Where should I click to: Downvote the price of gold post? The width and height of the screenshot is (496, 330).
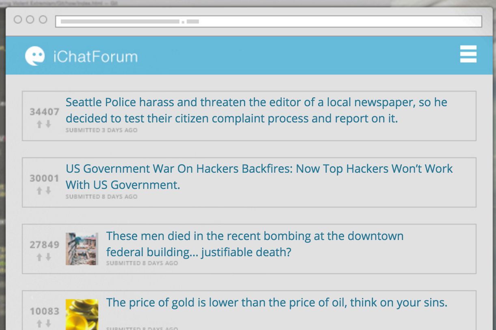click(48, 324)
